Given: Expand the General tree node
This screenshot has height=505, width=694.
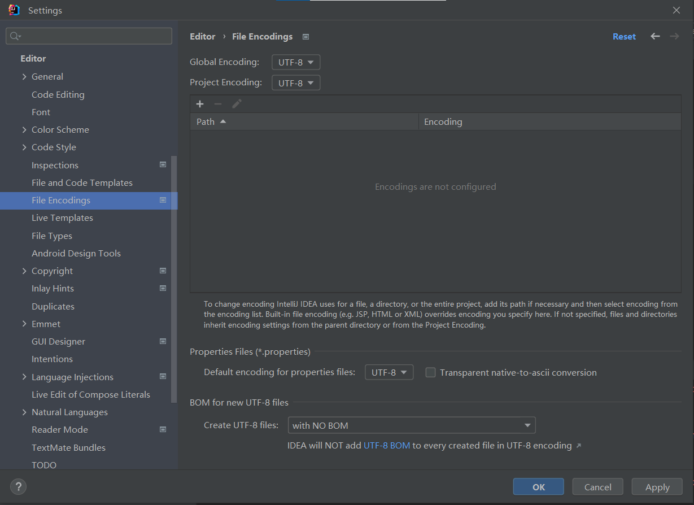Looking at the screenshot, I should (x=24, y=77).
